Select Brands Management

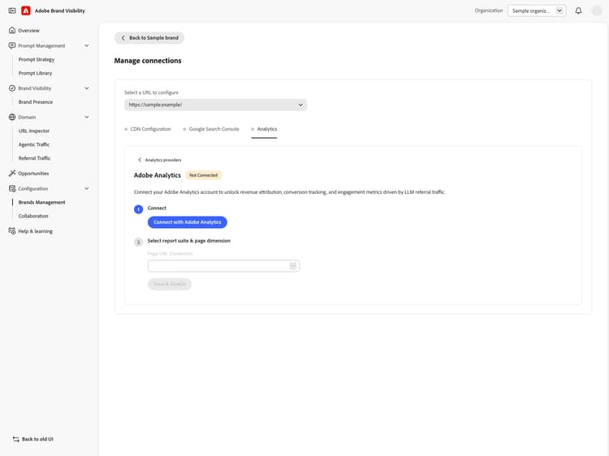pyautogui.click(x=42, y=202)
